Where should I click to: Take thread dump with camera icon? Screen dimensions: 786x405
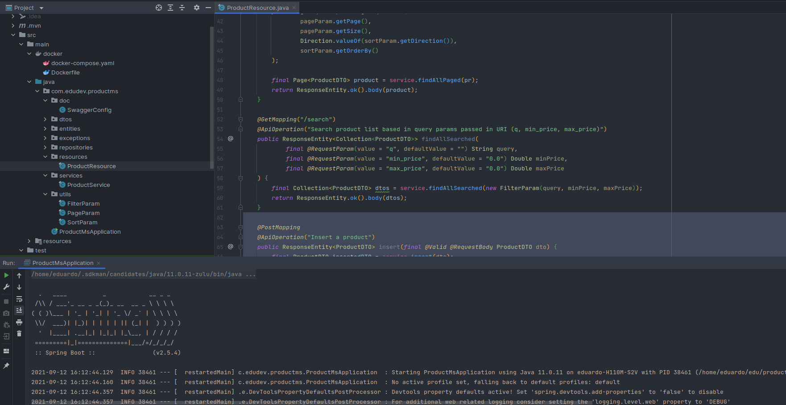pos(6,313)
